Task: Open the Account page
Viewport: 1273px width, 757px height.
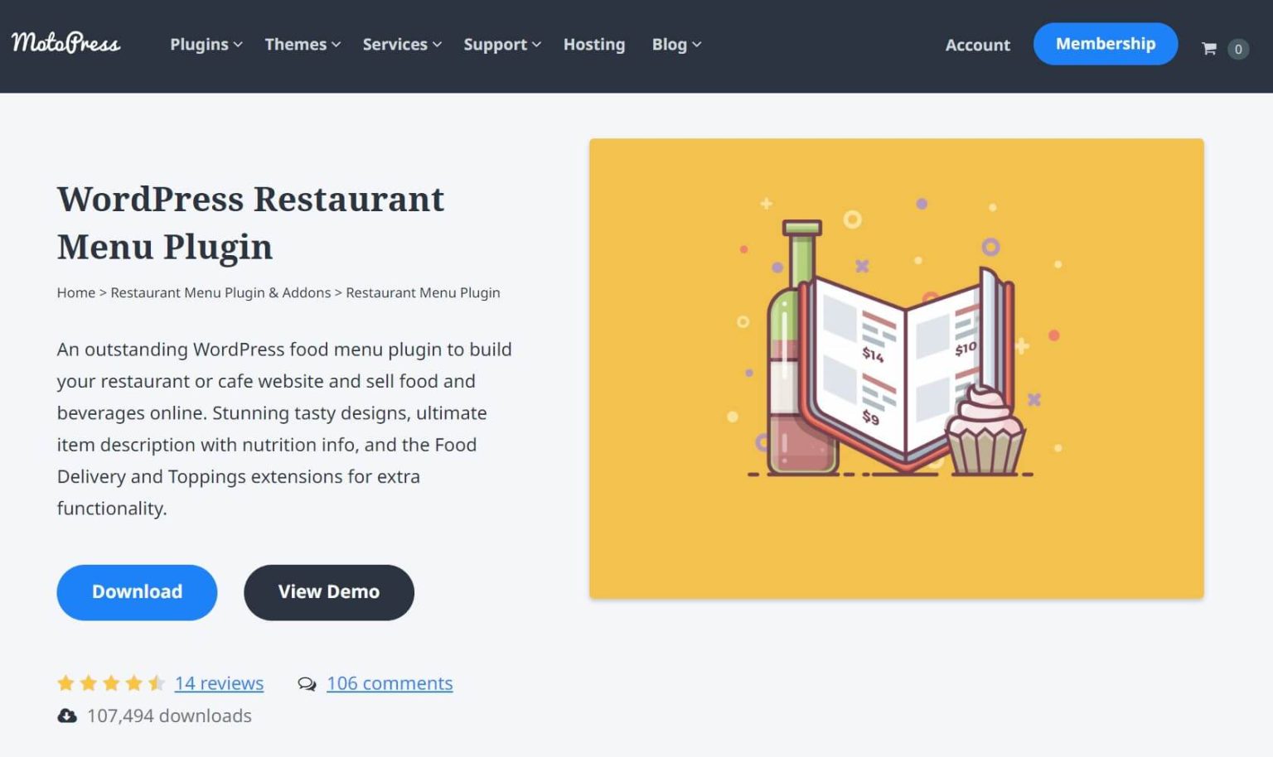Action: pyautogui.click(x=978, y=46)
